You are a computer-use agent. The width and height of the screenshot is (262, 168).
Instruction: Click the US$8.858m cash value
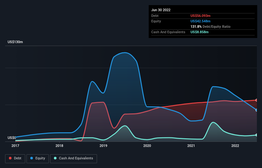pyautogui.click(x=199, y=32)
